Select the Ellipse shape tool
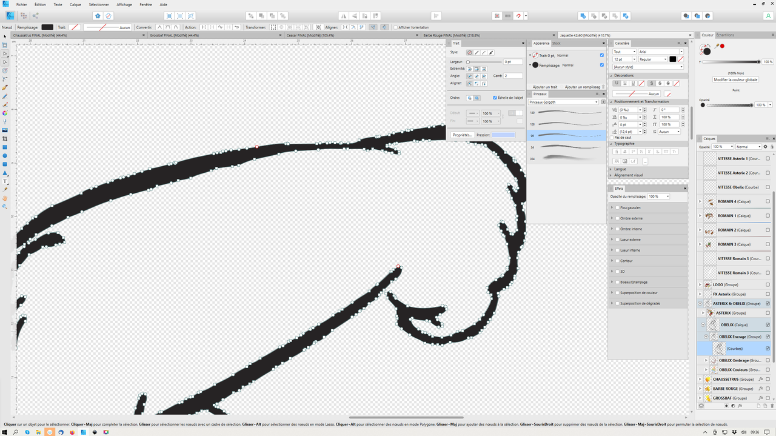The image size is (776, 436). tap(5, 155)
